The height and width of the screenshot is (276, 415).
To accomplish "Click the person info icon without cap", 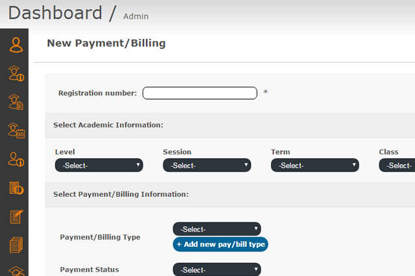I will click(x=16, y=159).
